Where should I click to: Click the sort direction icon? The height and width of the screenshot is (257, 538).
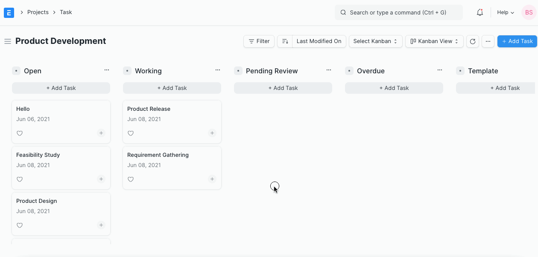click(x=284, y=41)
